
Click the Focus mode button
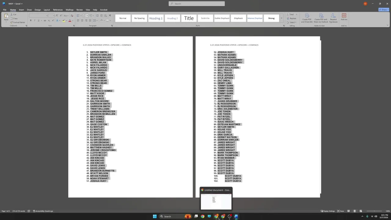340,211
